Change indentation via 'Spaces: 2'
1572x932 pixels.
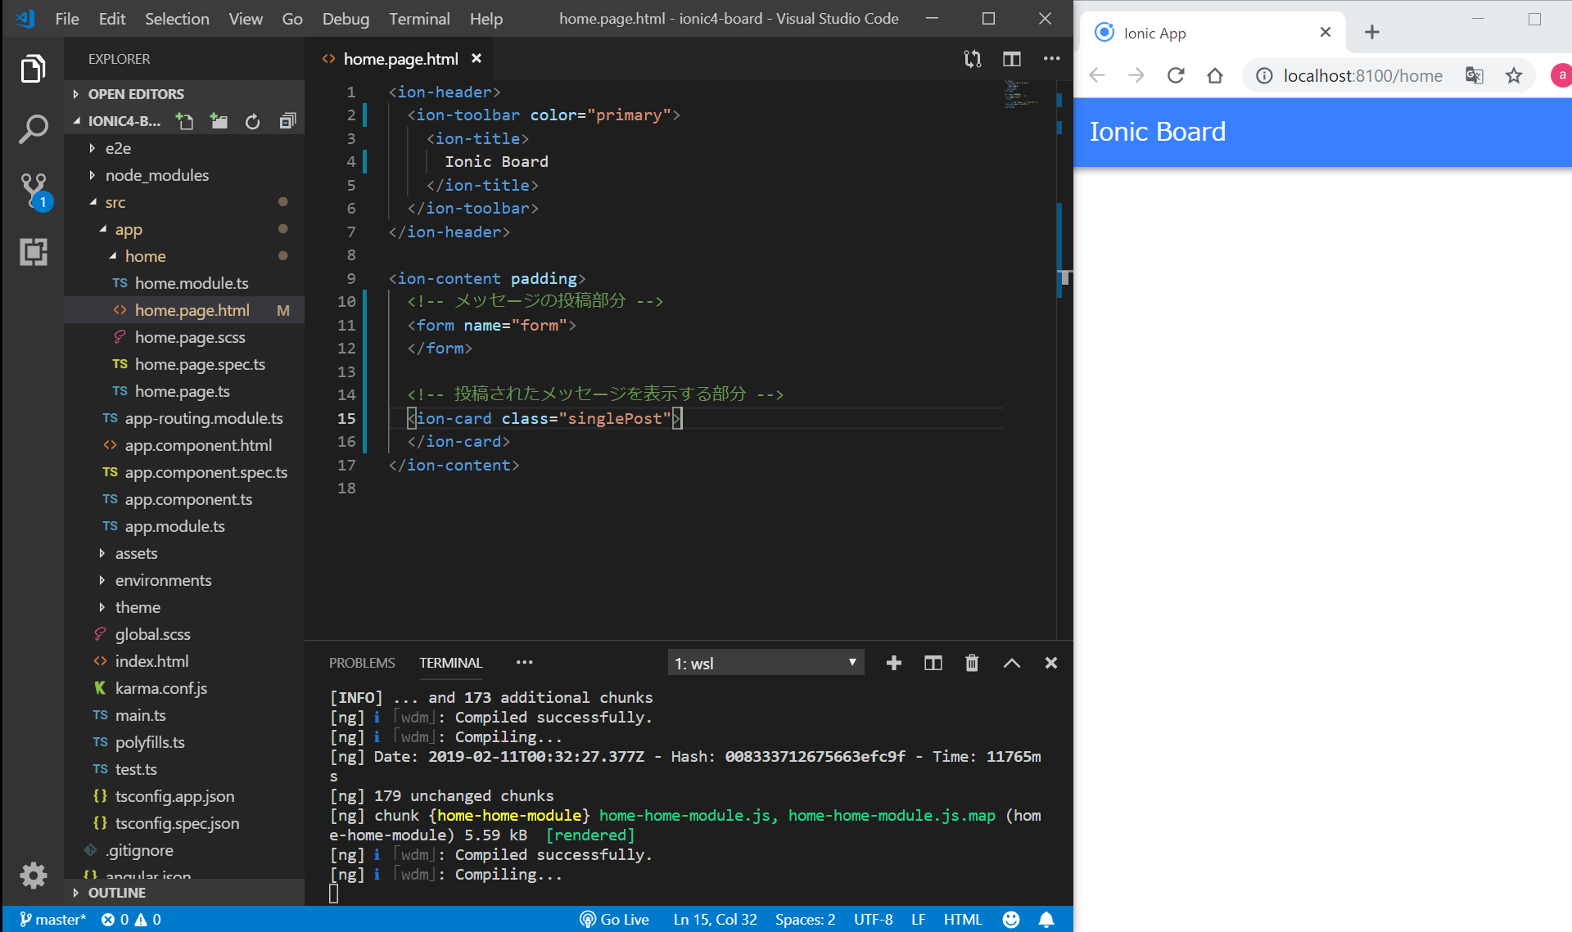click(805, 919)
